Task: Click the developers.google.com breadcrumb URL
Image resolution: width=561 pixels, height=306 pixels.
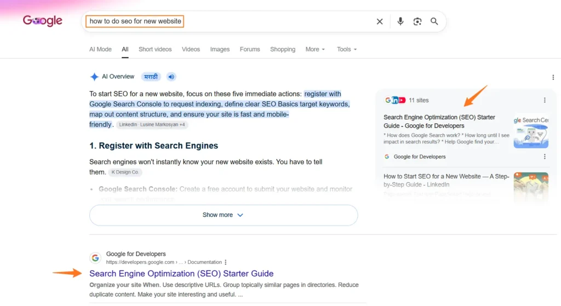Action: [x=164, y=262]
